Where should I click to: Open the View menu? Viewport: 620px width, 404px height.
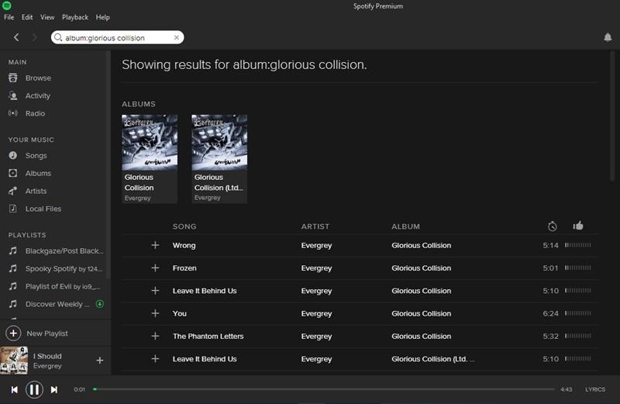pyautogui.click(x=47, y=17)
